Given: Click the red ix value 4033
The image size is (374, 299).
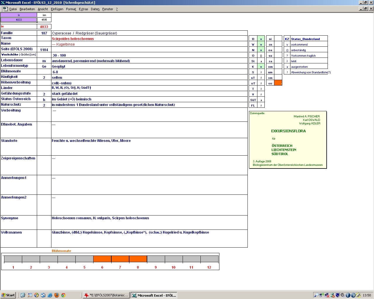Looking at the screenshot, I should click(44, 27).
